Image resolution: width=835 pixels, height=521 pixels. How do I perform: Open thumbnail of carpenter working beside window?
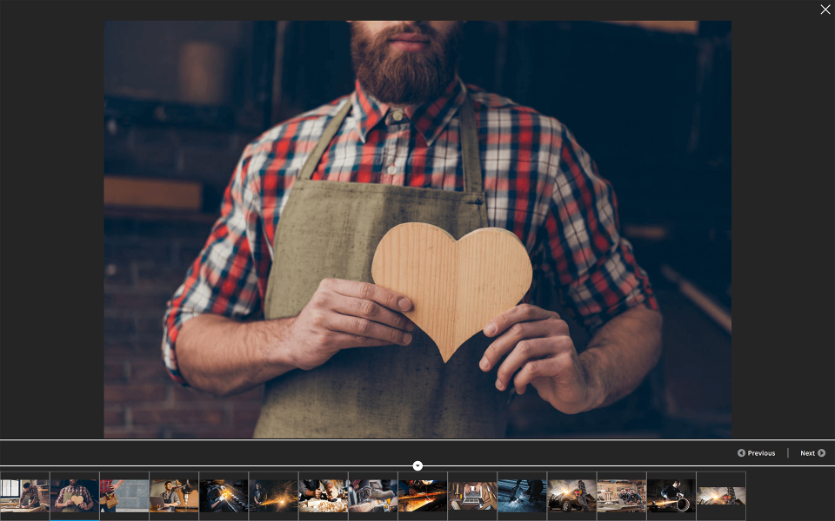24,496
